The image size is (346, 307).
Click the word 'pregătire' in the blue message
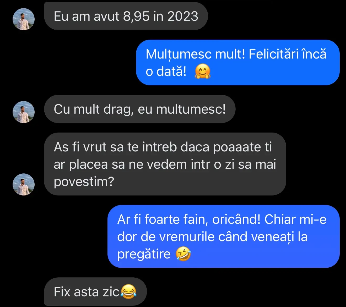tap(144, 254)
